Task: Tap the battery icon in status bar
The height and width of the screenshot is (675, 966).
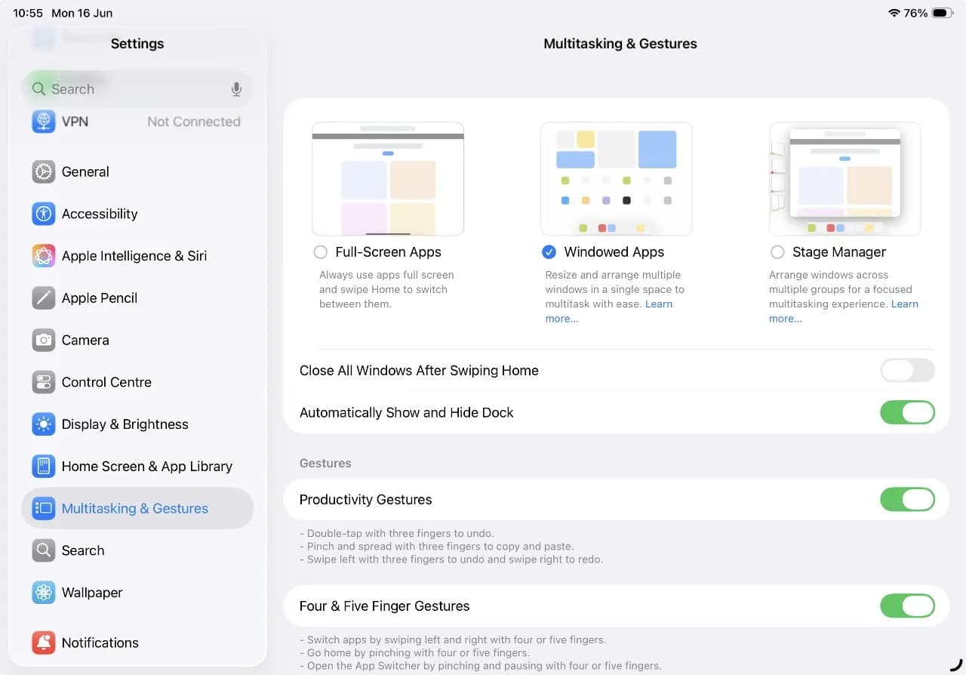Action: pos(943,13)
